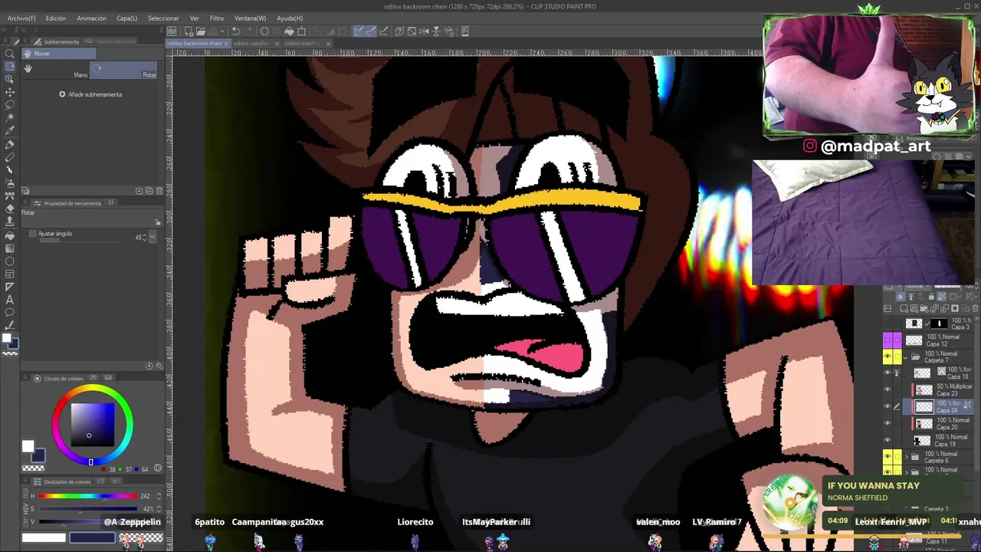This screenshot has width=981, height=552.
Task: Hide layer Capa 18 eye icon
Action: 887,373
